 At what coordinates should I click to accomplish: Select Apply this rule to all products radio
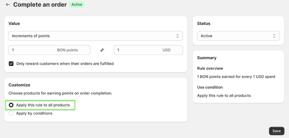pyautogui.click(x=11, y=105)
